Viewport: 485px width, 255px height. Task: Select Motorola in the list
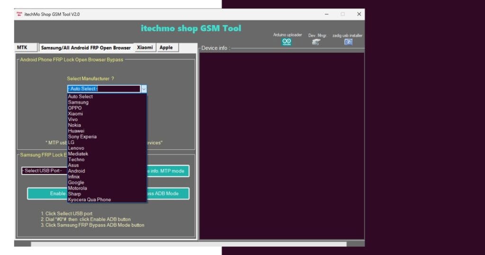coord(107,188)
